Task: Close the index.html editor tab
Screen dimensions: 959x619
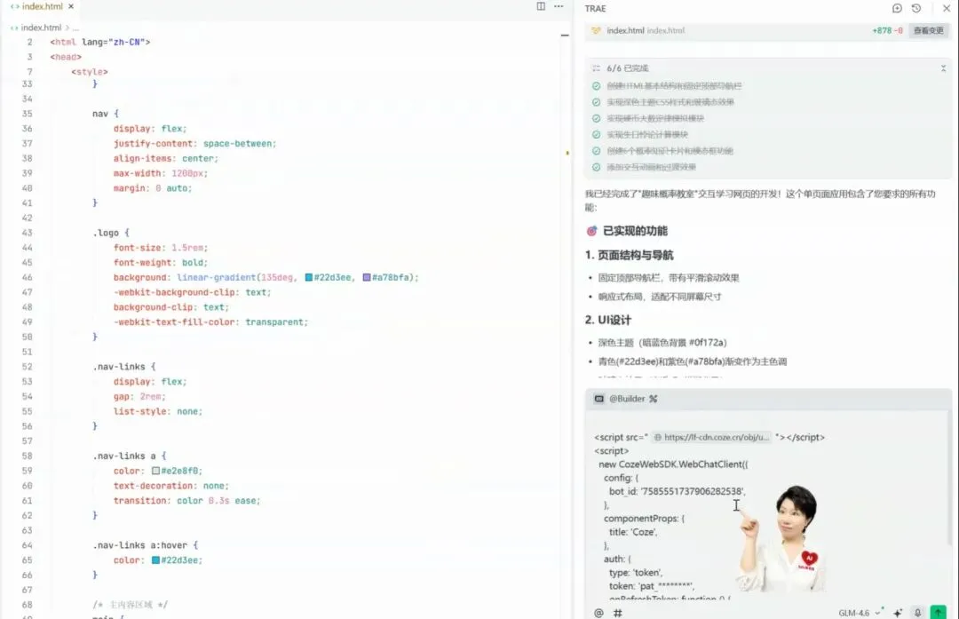Action: click(71, 6)
